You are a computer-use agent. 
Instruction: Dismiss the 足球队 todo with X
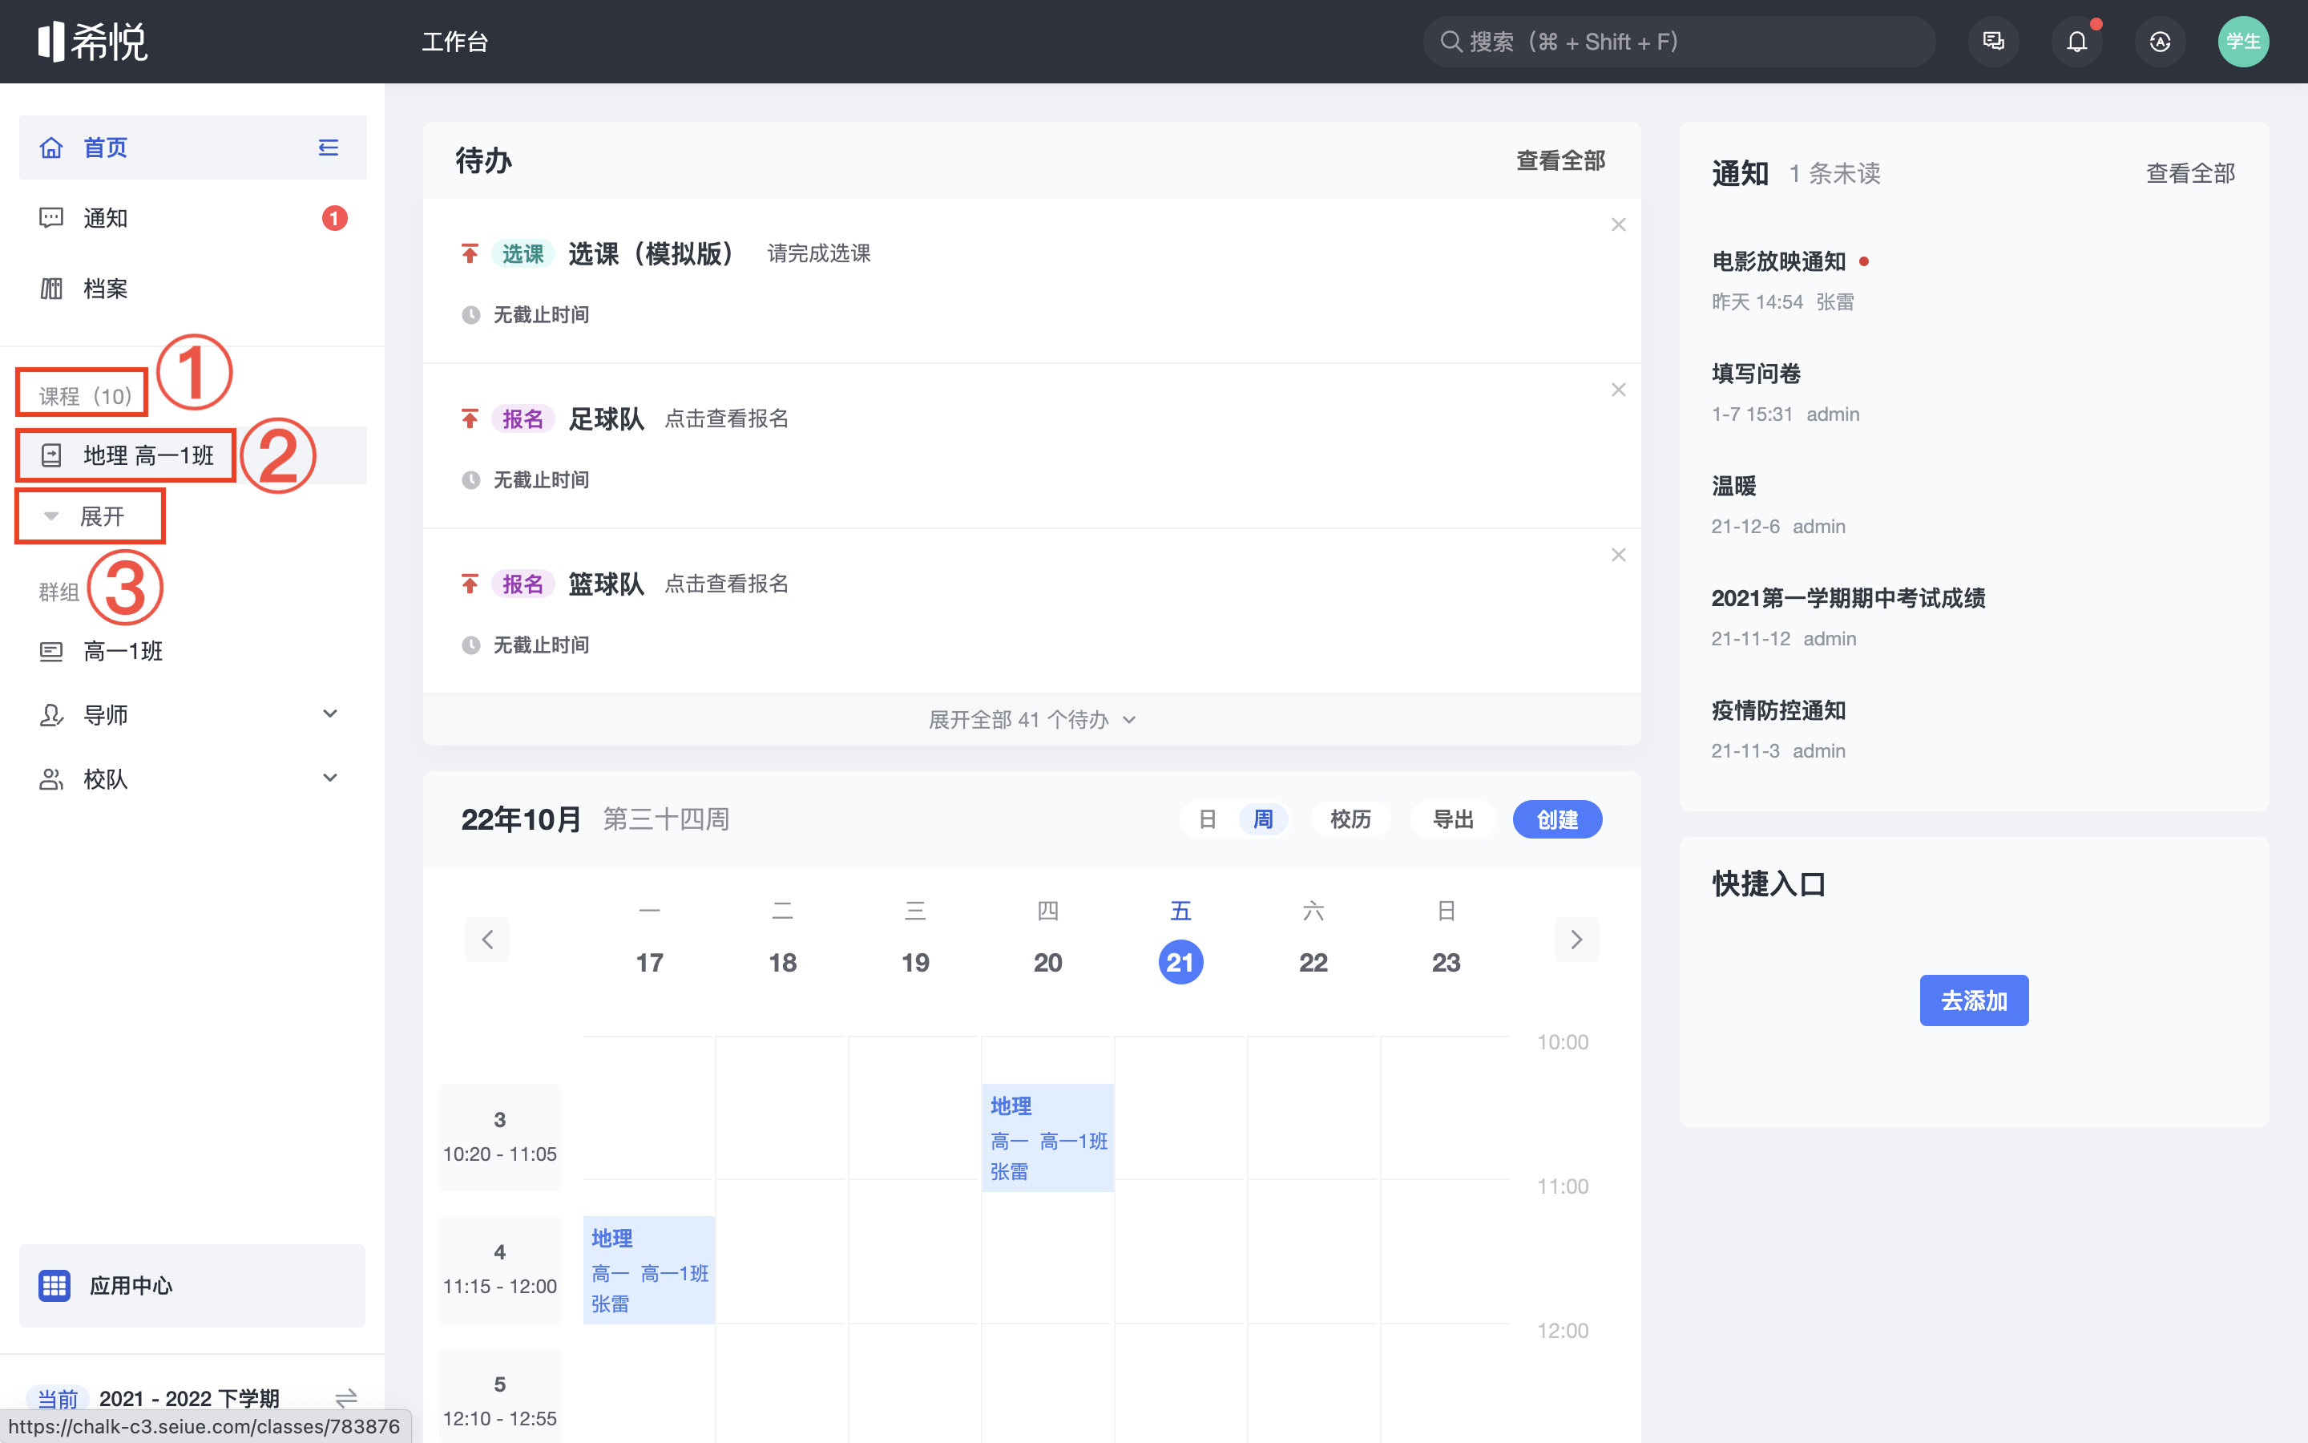(x=1619, y=390)
